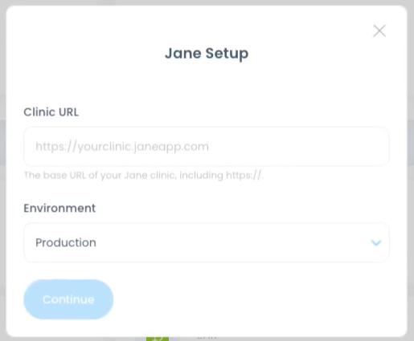The width and height of the screenshot is (414, 341).
Task: Click the 'Jane Setup' dialog title
Action: [207, 53]
